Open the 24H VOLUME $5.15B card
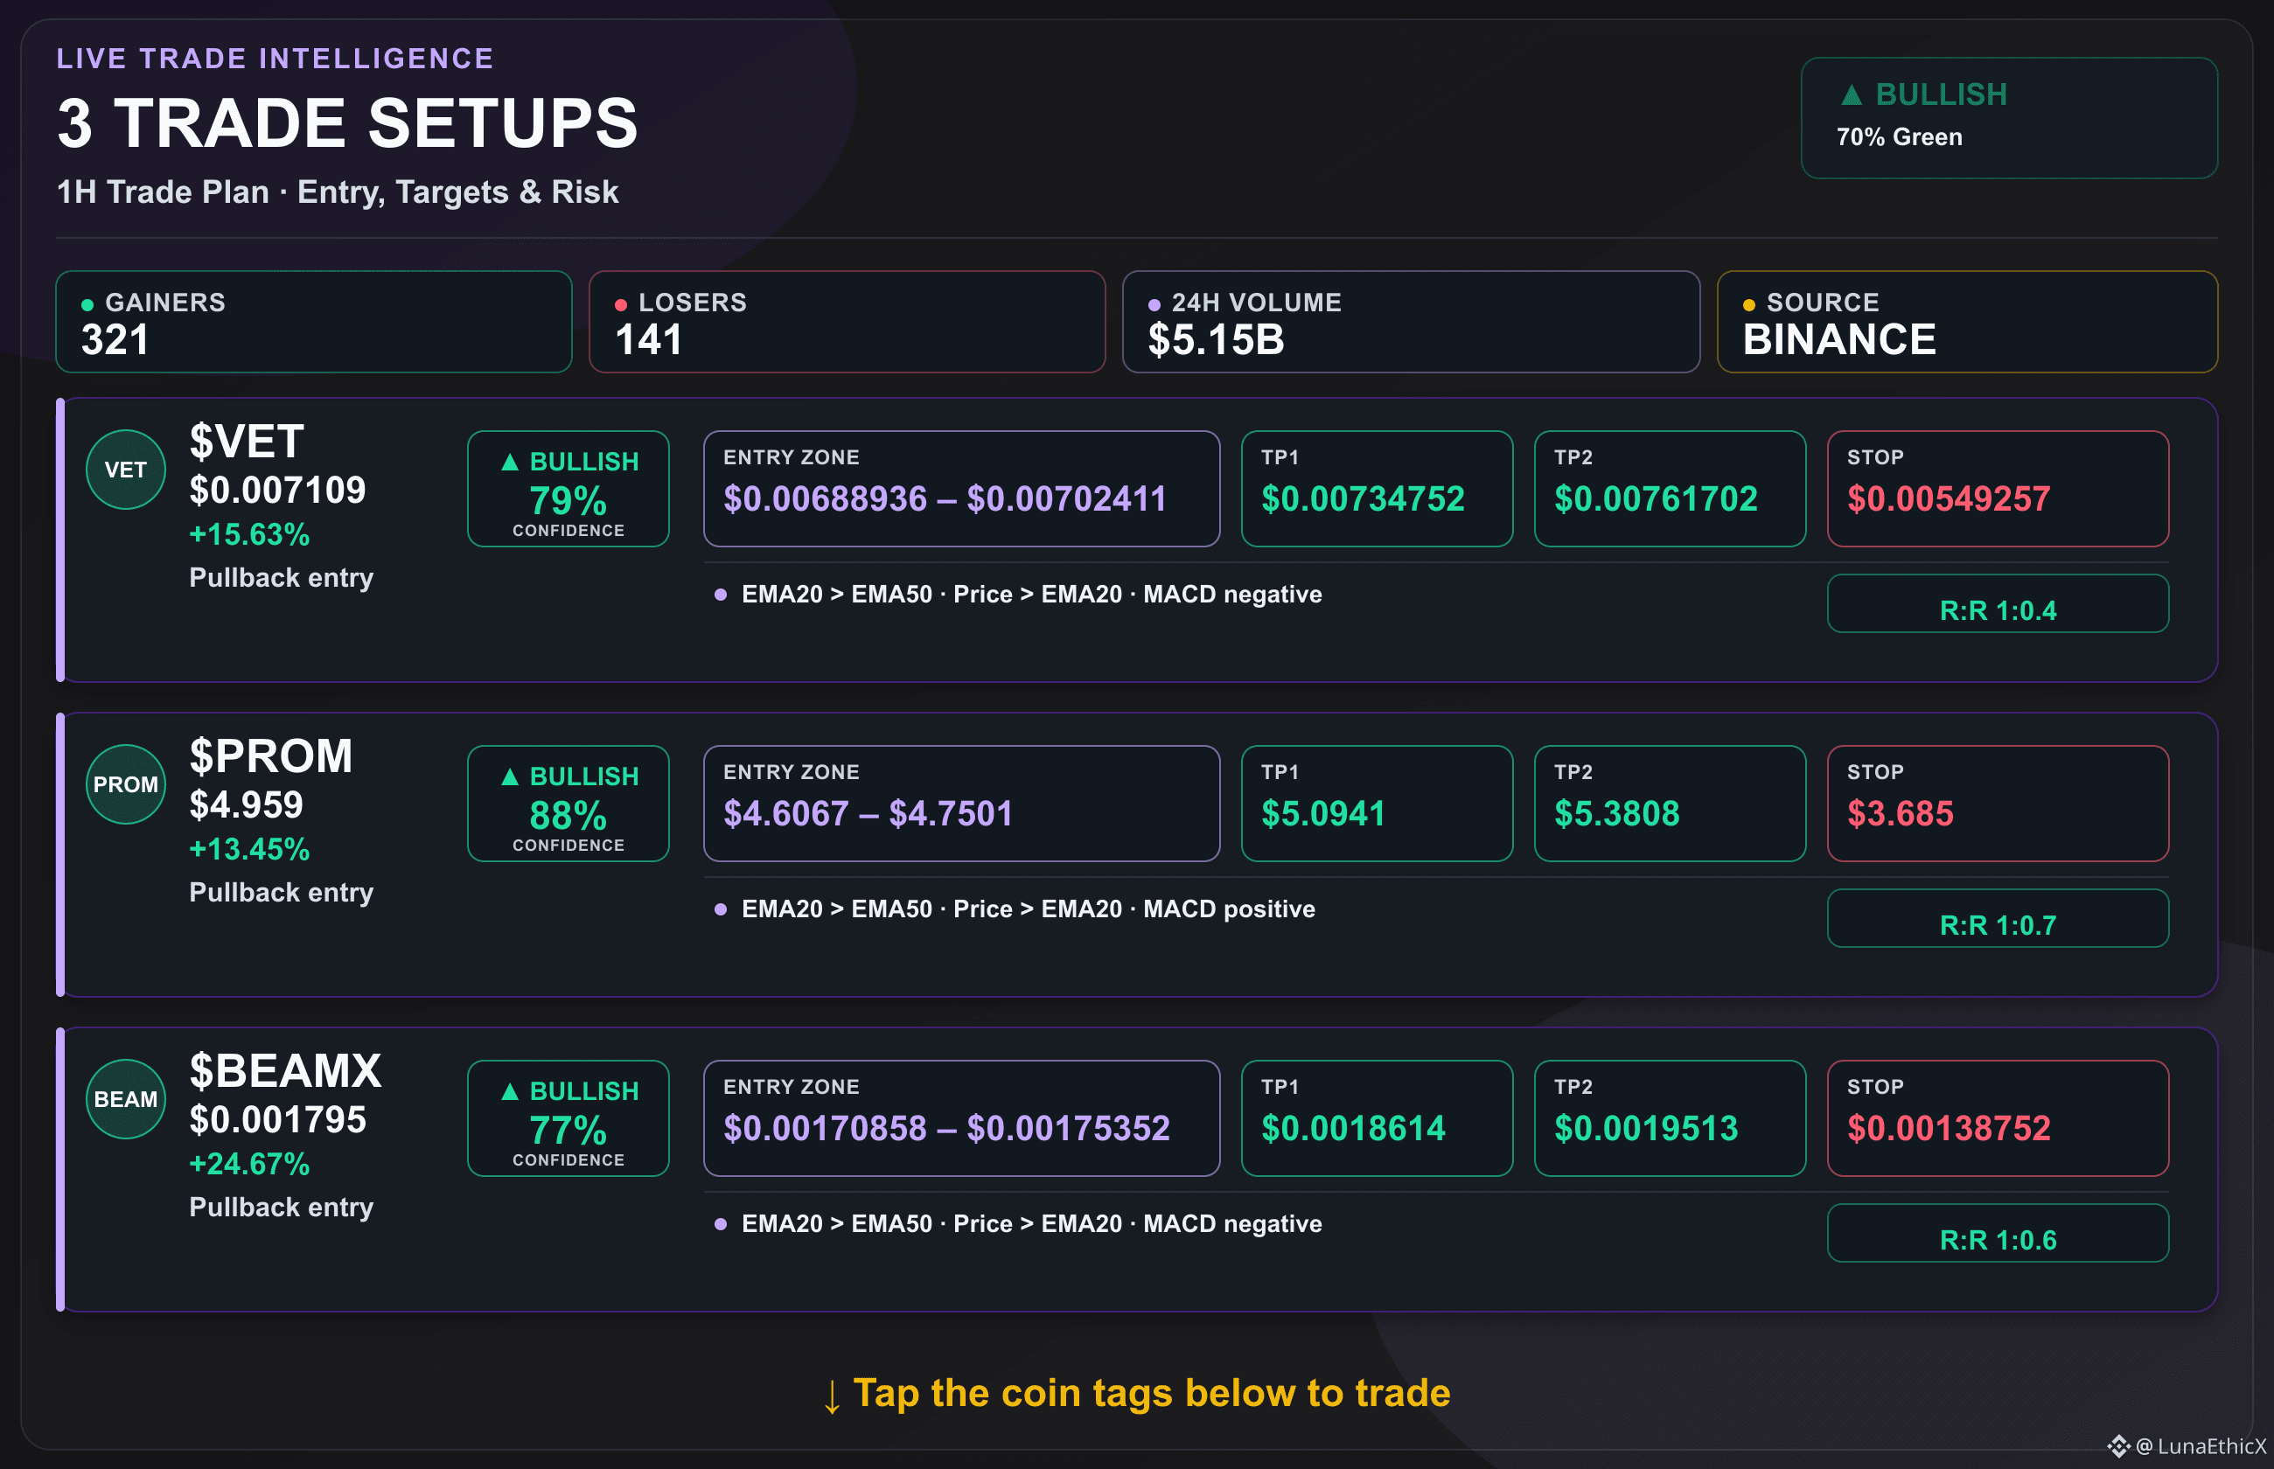The image size is (2274, 1469). 1411,322
